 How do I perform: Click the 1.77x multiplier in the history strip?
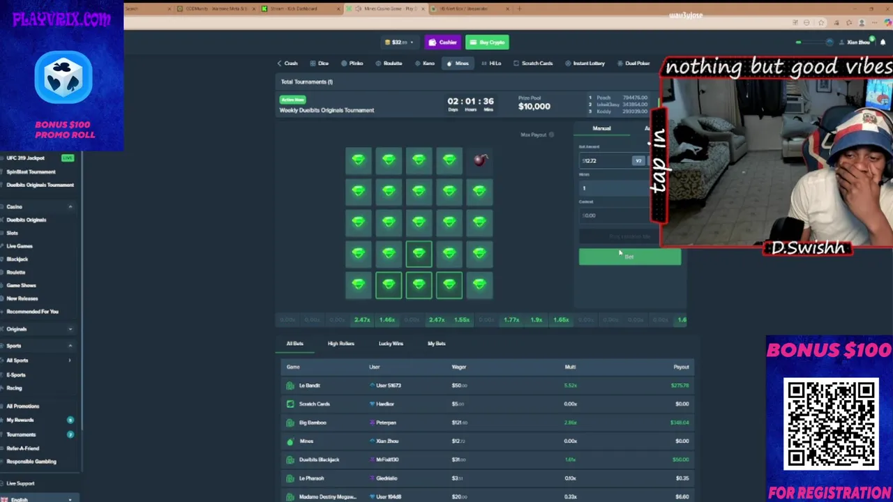pos(511,320)
